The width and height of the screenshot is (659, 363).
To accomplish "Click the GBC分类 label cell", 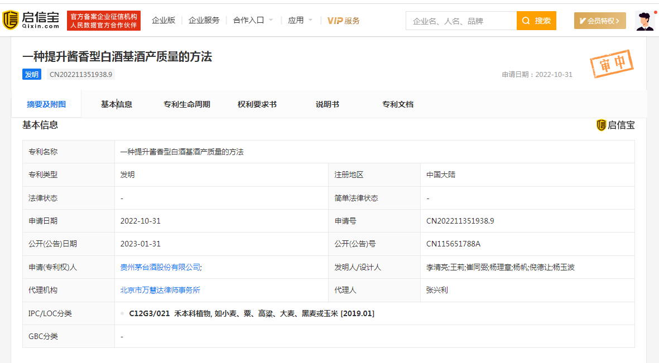I will point(69,336).
